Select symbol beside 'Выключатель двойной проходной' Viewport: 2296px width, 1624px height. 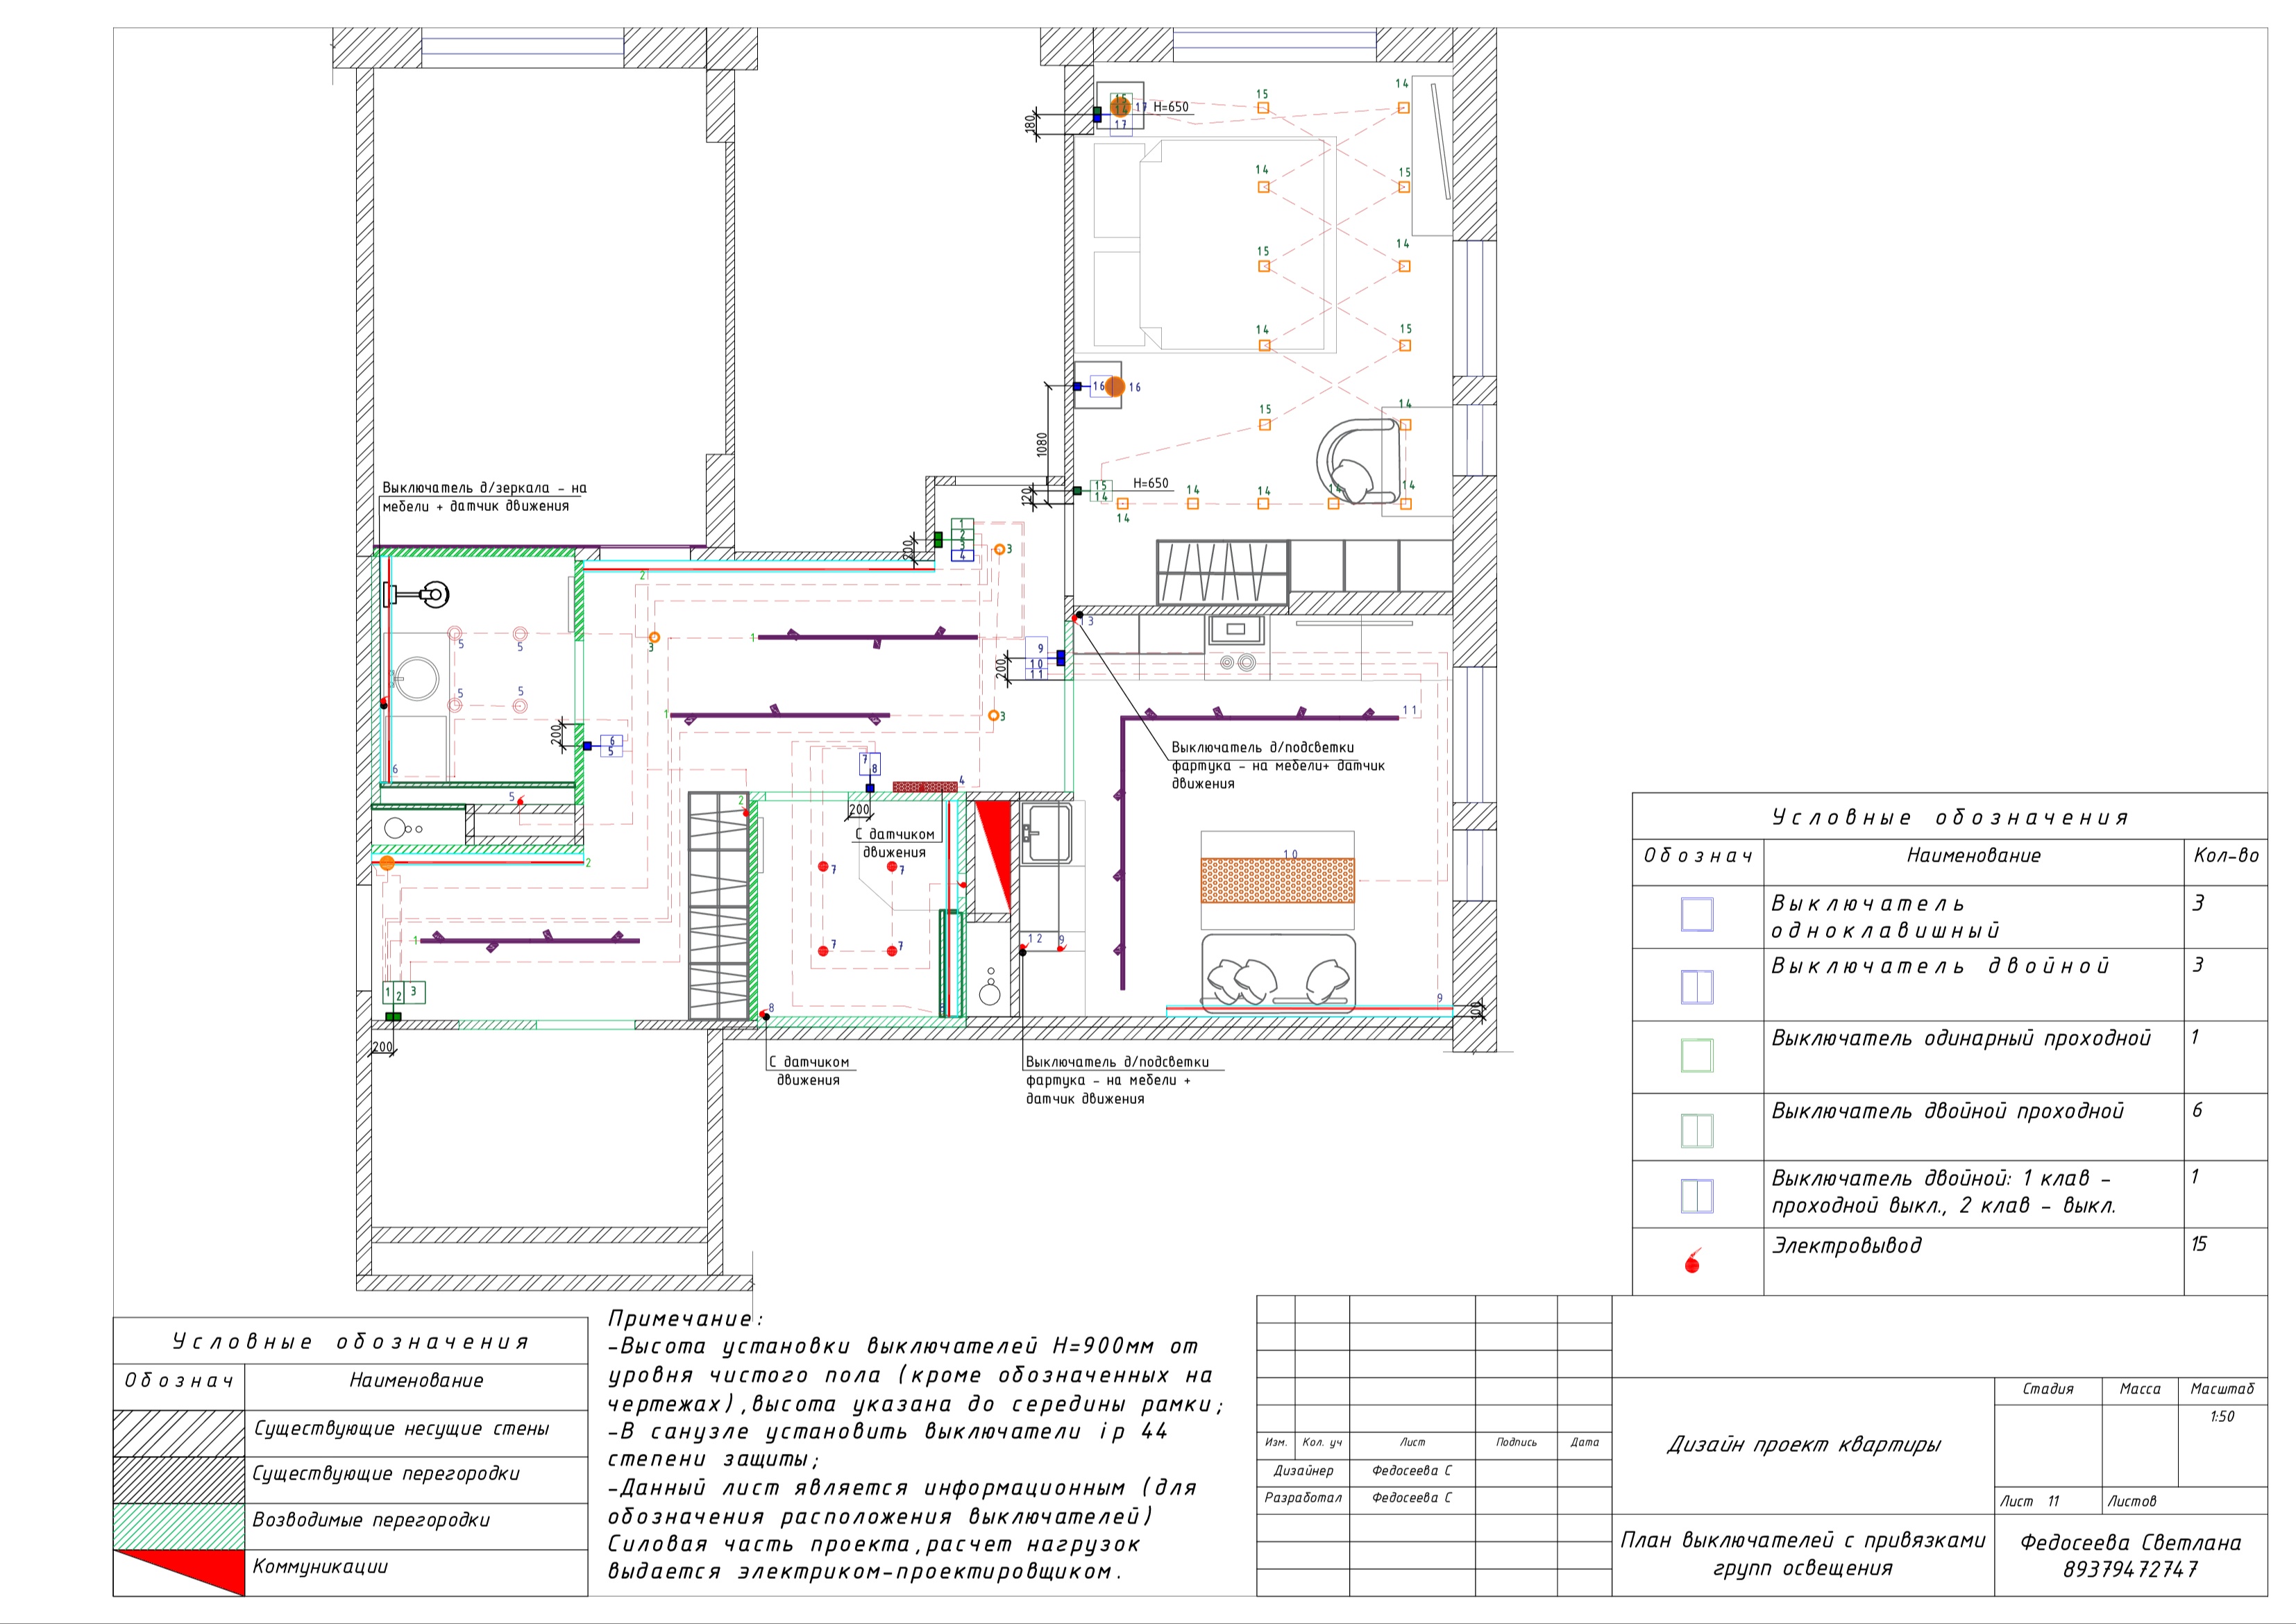click(1697, 1131)
